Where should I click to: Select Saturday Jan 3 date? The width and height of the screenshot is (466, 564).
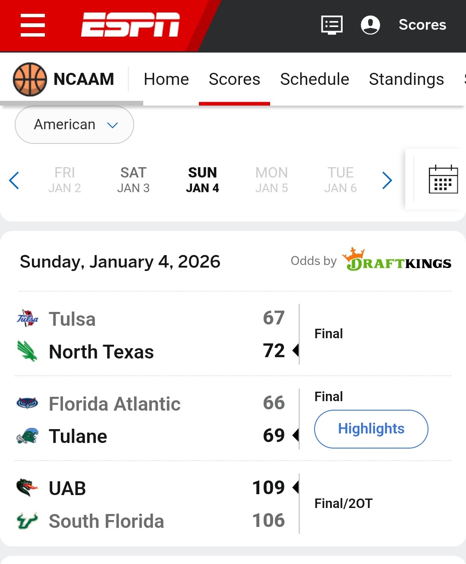(133, 180)
